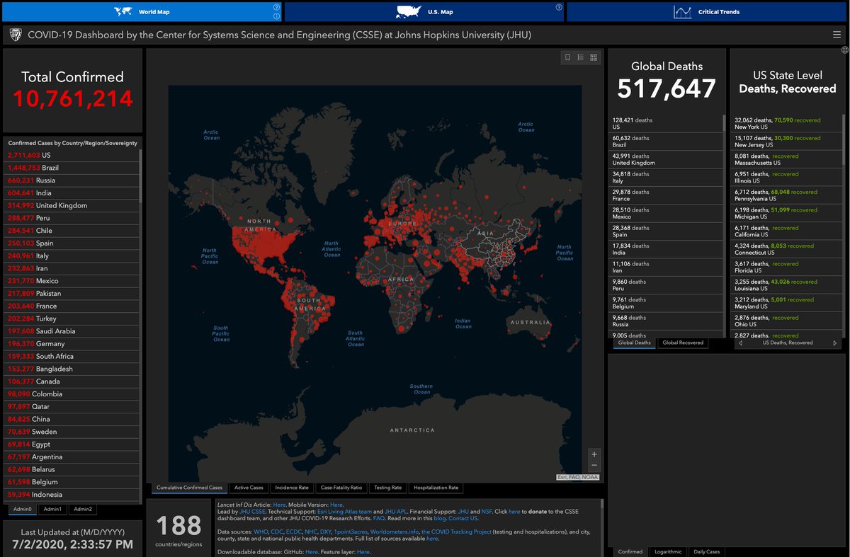This screenshot has height=557, width=850.
Task: Select Incidence Rate map tab
Action: click(x=292, y=488)
